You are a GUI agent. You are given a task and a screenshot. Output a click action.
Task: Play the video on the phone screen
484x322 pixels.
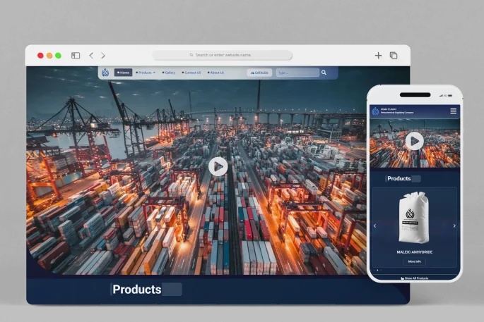click(x=415, y=141)
